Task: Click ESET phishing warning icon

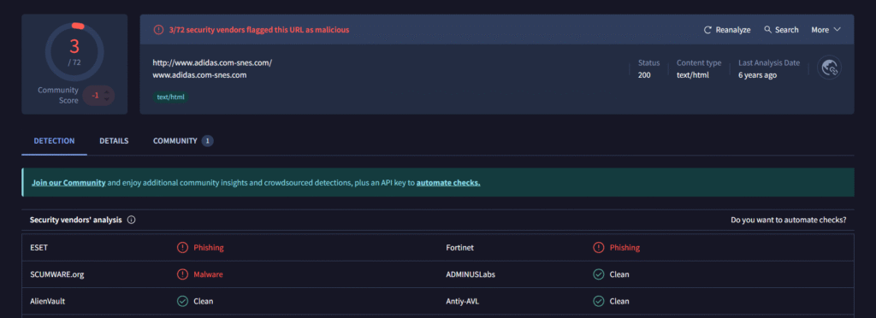Action: point(182,248)
